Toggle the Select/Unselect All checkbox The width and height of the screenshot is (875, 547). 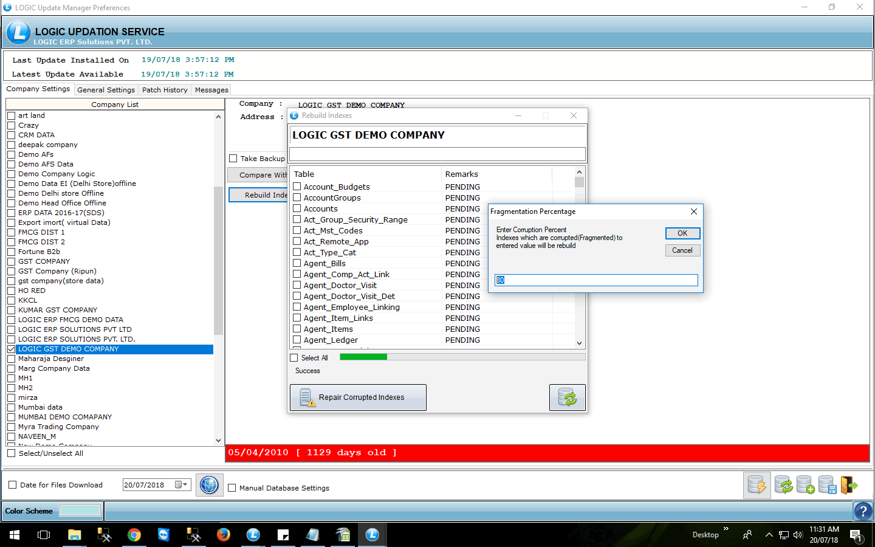[11, 453]
